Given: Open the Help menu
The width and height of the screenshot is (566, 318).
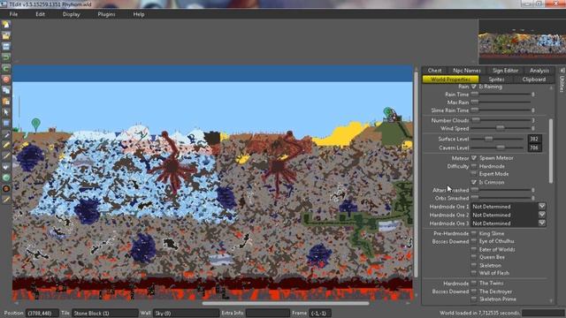Looking at the screenshot, I should 139,14.
